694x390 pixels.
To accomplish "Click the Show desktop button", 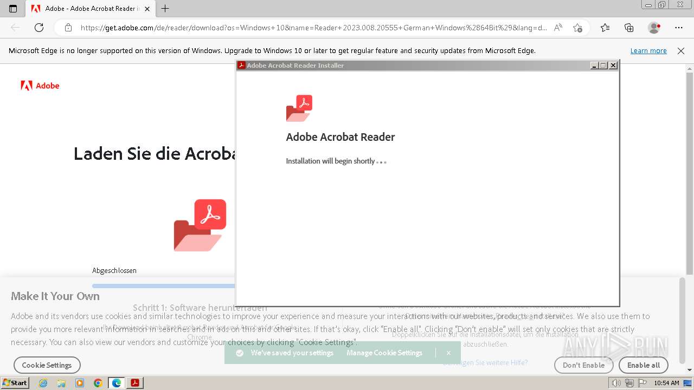I will [688, 383].
